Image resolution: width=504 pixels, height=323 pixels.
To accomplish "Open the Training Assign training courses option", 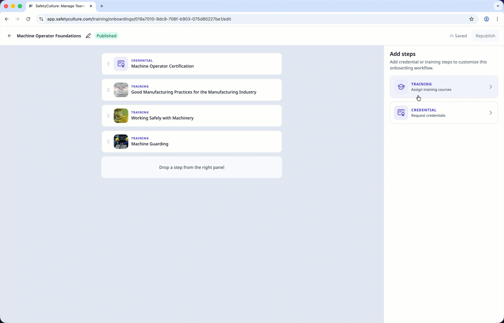I will point(444,87).
